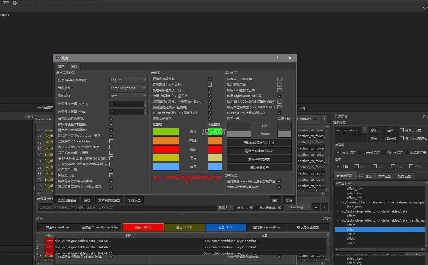Toggle 檢查開始時的更新 checkbox
Viewport: 428px width, 265px height.
(x=111, y=119)
